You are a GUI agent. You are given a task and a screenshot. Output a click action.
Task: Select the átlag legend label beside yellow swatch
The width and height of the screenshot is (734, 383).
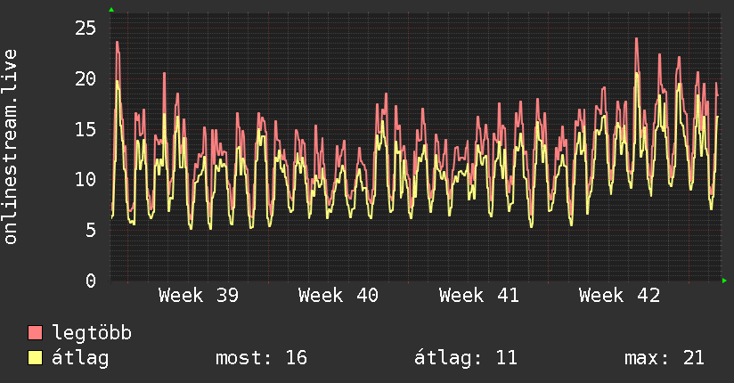tap(80, 358)
